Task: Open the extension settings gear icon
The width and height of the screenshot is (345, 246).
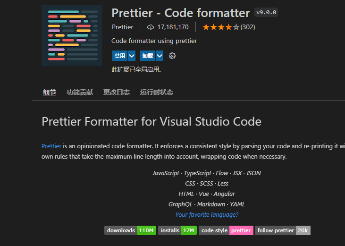Action: pos(172,56)
